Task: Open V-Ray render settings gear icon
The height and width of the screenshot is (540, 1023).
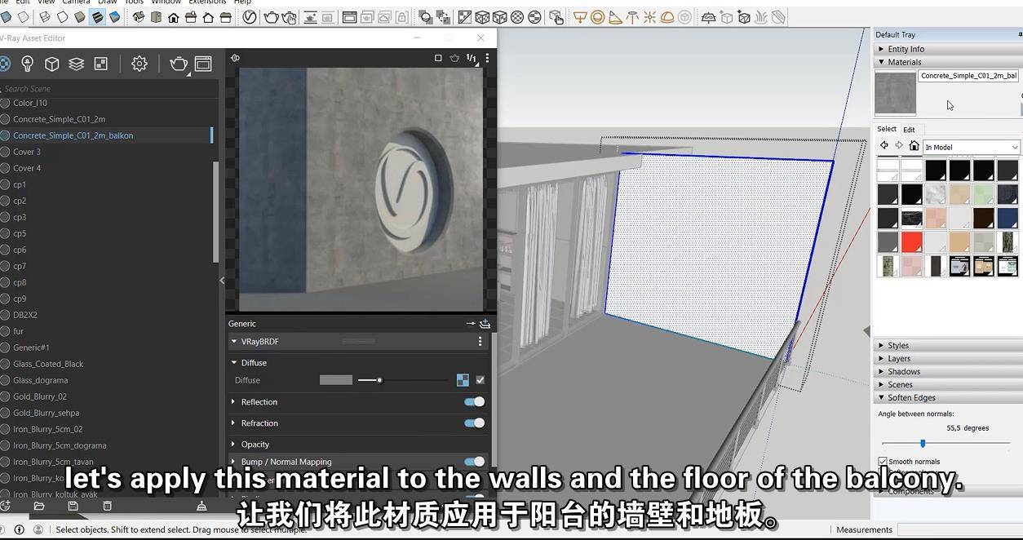Action: [x=139, y=64]
